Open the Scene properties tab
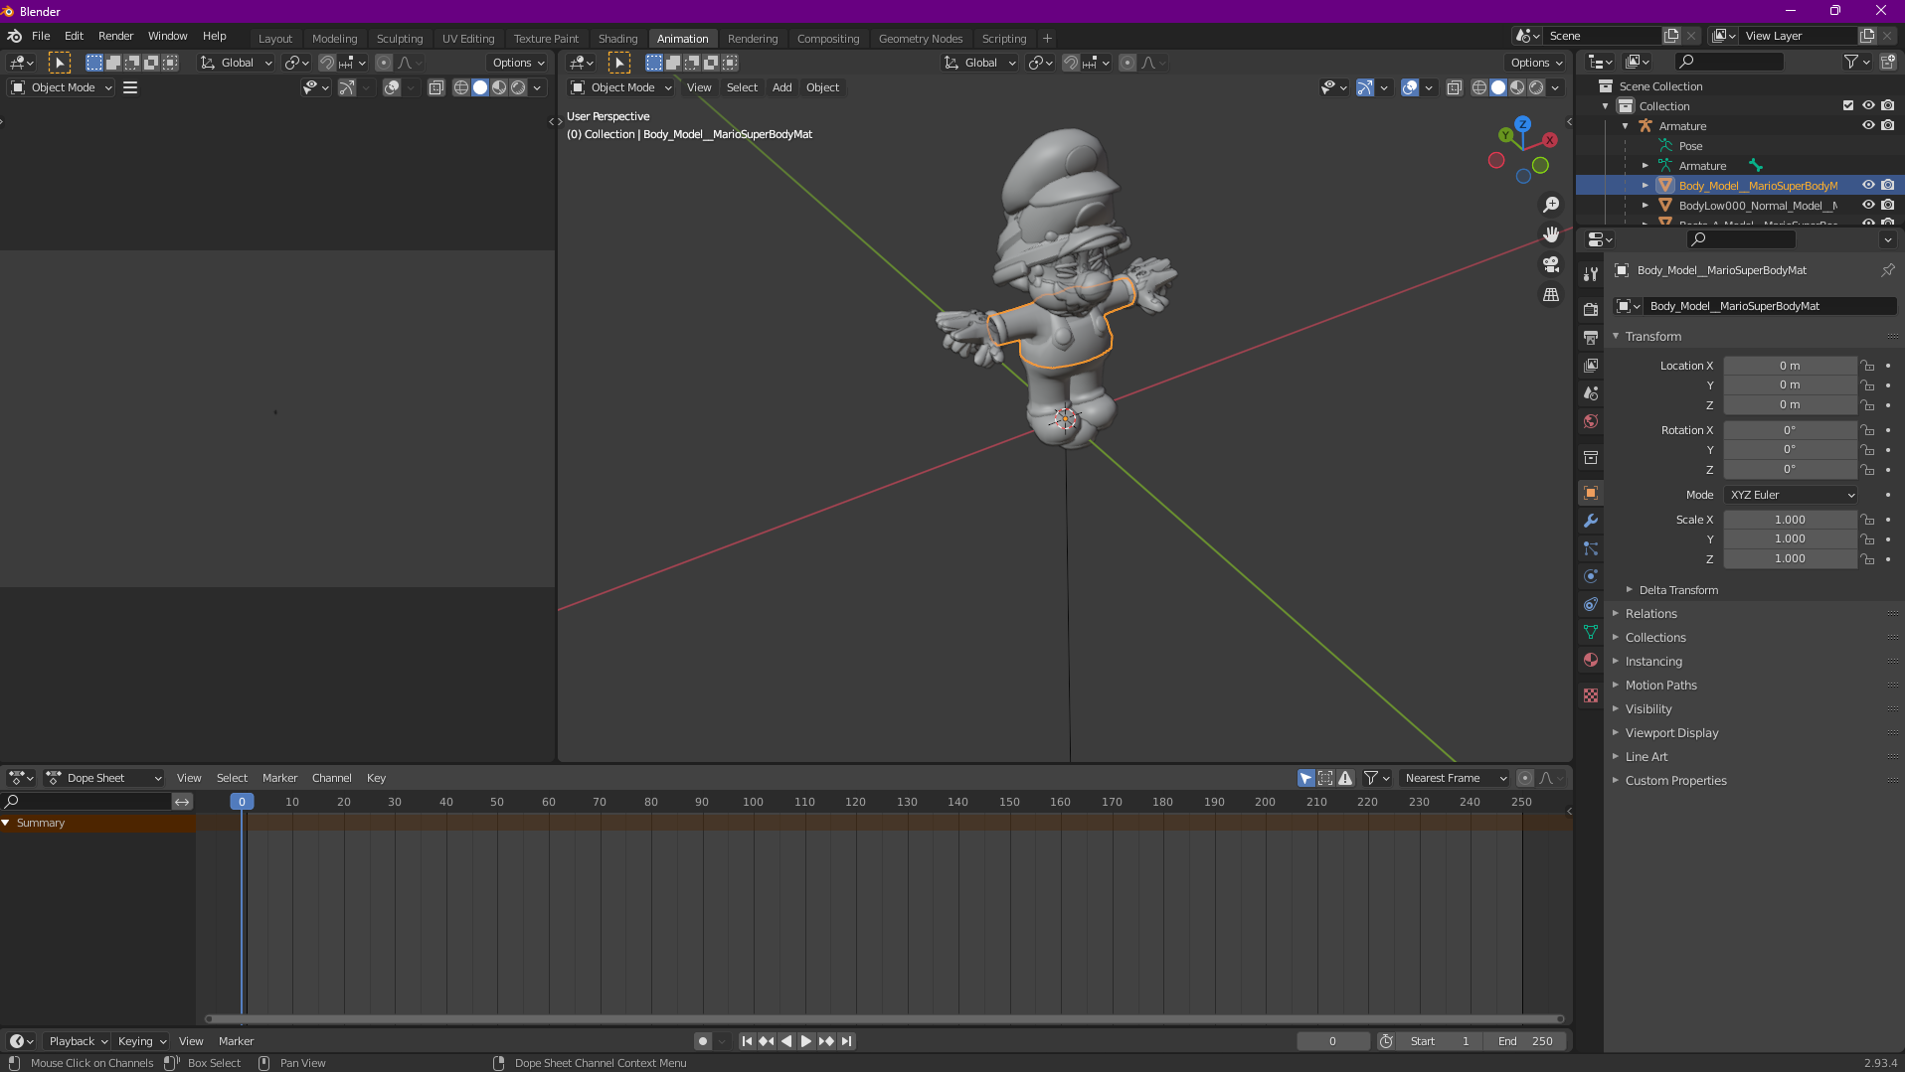 (x=1591, y=393)
